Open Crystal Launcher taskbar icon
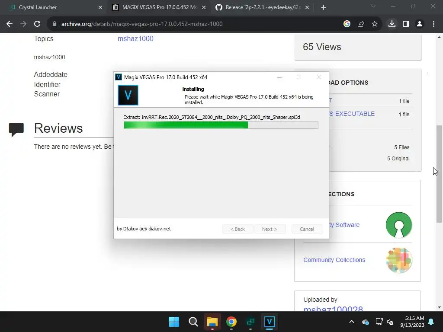The image size is (443, 332). (x=250, y=322)
